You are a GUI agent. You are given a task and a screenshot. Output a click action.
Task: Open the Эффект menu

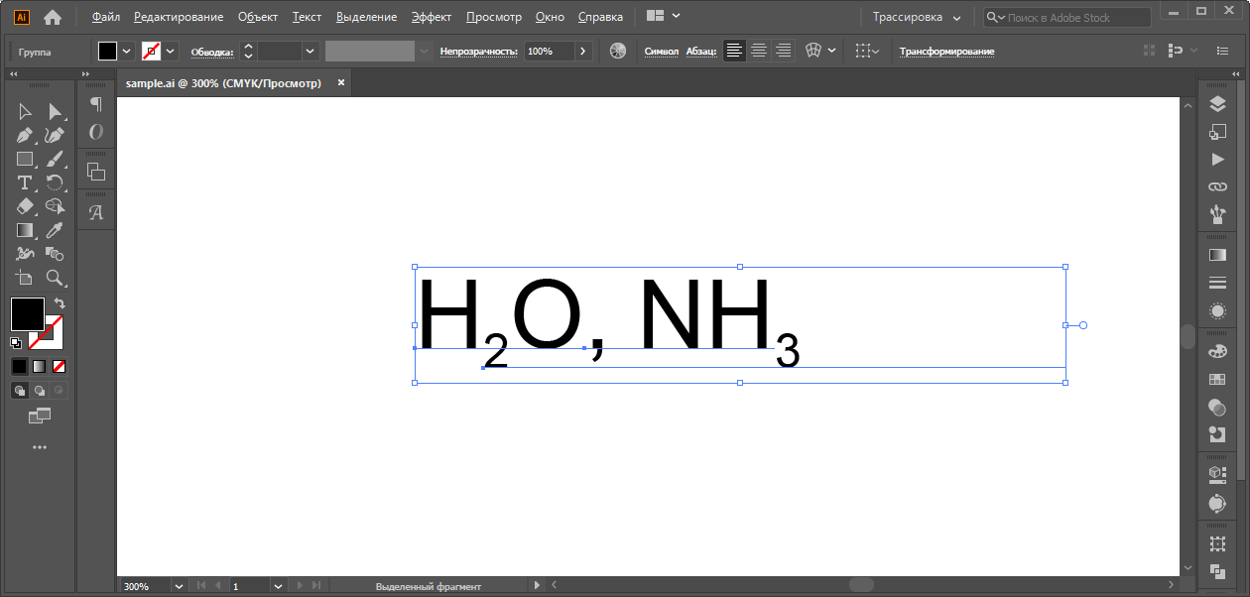click(432, 17)
